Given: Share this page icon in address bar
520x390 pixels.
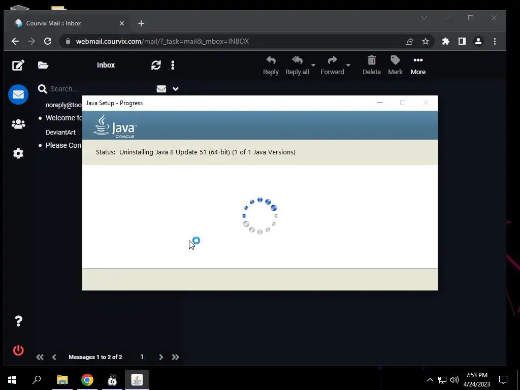Looking at the screenshot, I should click(x=409, y=41).
